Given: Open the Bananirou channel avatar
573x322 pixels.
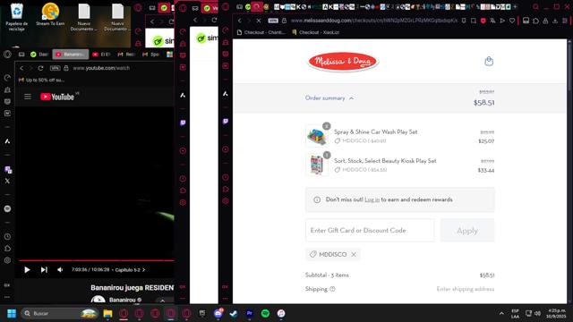Looking at the screenshot, I should point(98,301).
